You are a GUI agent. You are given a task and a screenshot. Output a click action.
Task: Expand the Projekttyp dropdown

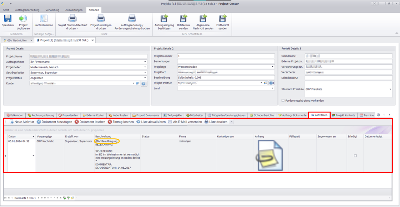tap(272, 67)
